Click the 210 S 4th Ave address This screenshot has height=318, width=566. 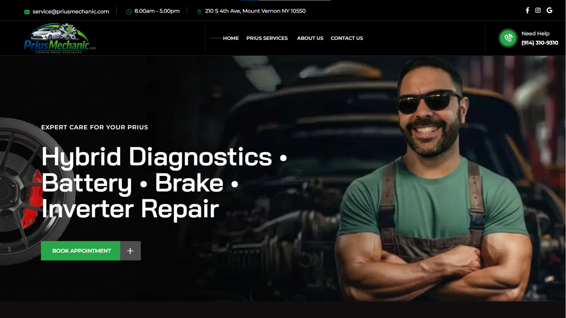255,11
